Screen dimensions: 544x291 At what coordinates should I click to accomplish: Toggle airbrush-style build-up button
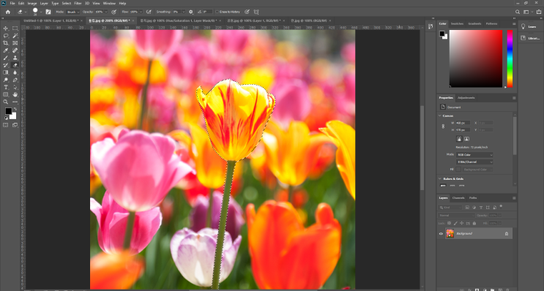point(149,12)
